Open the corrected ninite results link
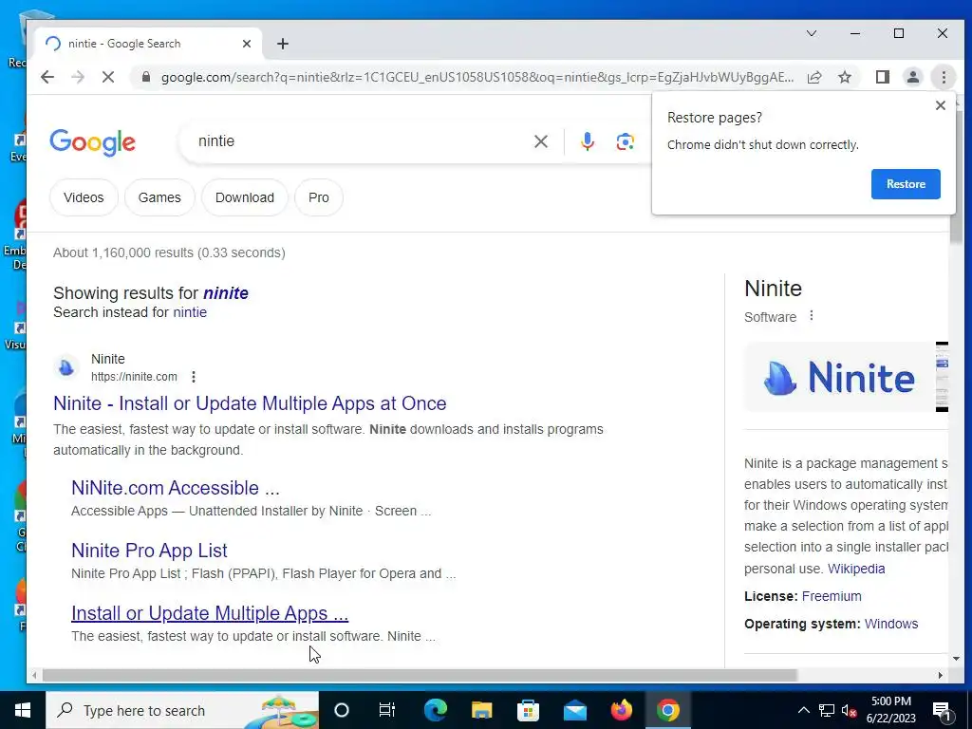This screenshot has width=972, height=729. [x=226, y=292]
